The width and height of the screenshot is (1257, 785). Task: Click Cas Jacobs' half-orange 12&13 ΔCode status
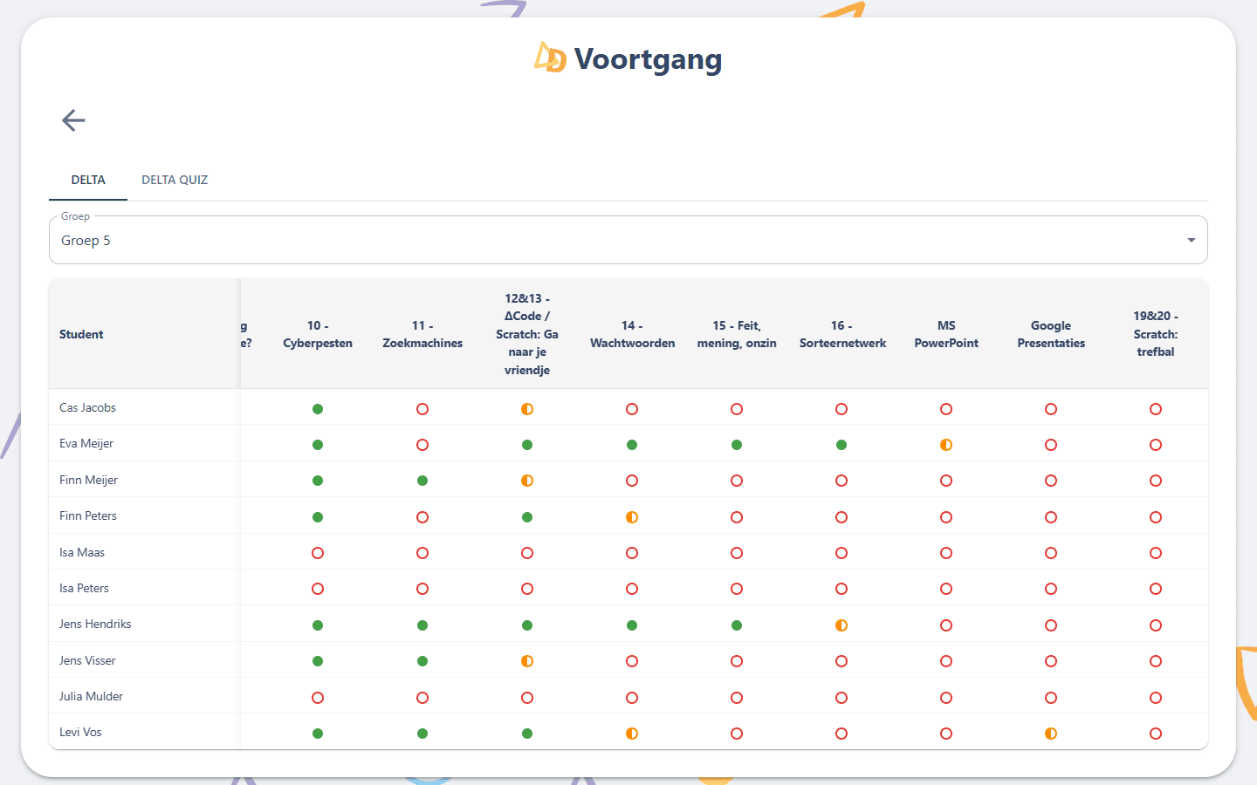527,409
